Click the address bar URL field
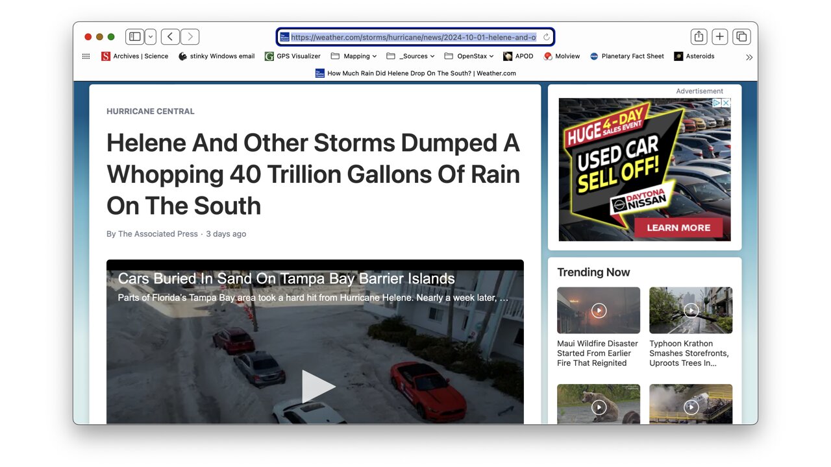 415,37
